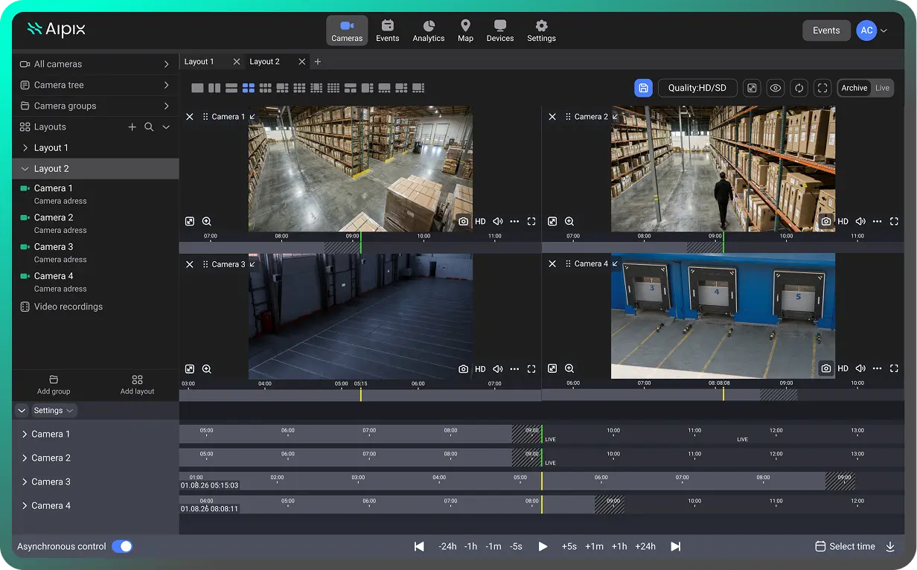Enter fullscreen via the toolbar fullscreen icon
Viewport: 917px width, 570px height.
[822, 88]
